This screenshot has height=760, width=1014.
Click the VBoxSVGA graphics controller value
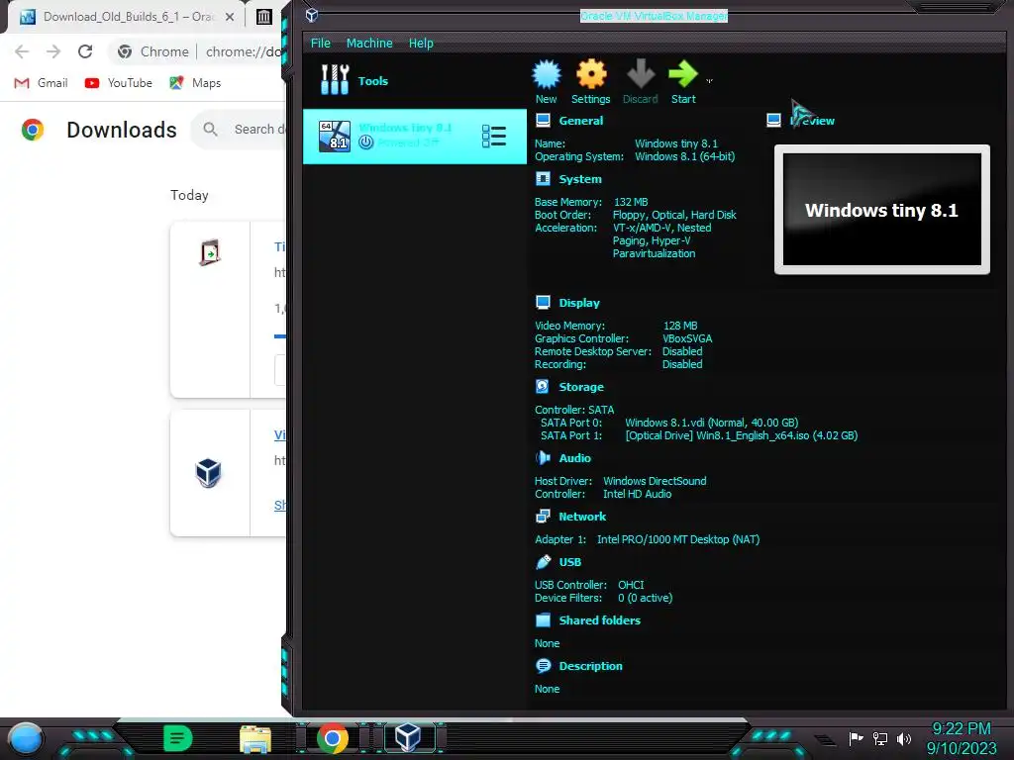687,338
